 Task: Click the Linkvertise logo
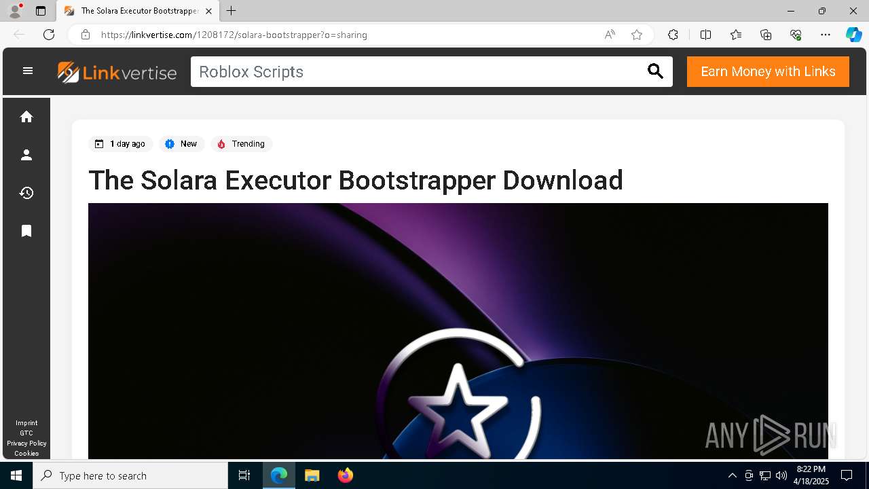pyautogui.click(x=117, y=72)
